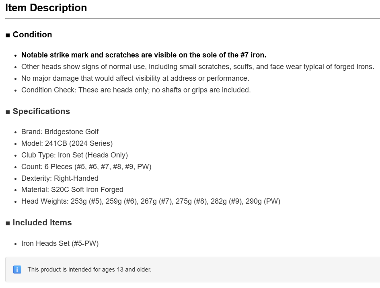This screenshot has width=380, height=288.
Task: Click the 'Iron Heads Set (#5-PW)' item
Action: (60, 243)
